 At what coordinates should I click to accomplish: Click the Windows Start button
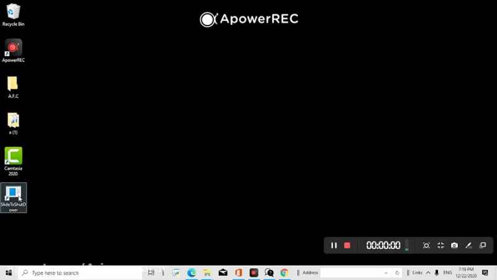(9, 273)
